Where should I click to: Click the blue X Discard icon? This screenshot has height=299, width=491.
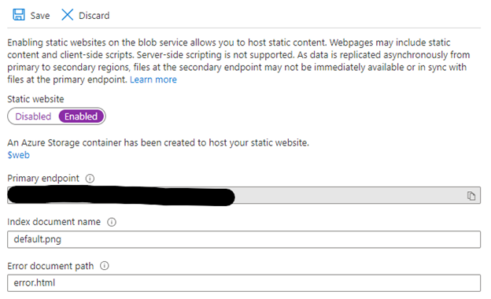pos(67,15)
